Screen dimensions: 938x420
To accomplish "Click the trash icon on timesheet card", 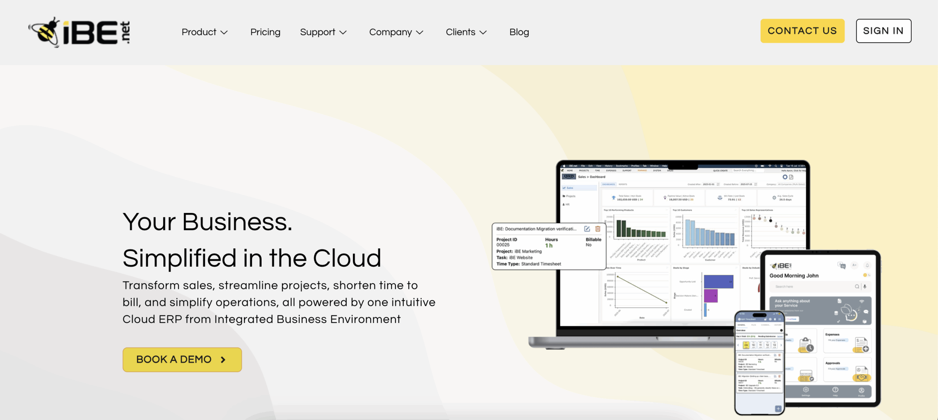I will click(598, 229).
